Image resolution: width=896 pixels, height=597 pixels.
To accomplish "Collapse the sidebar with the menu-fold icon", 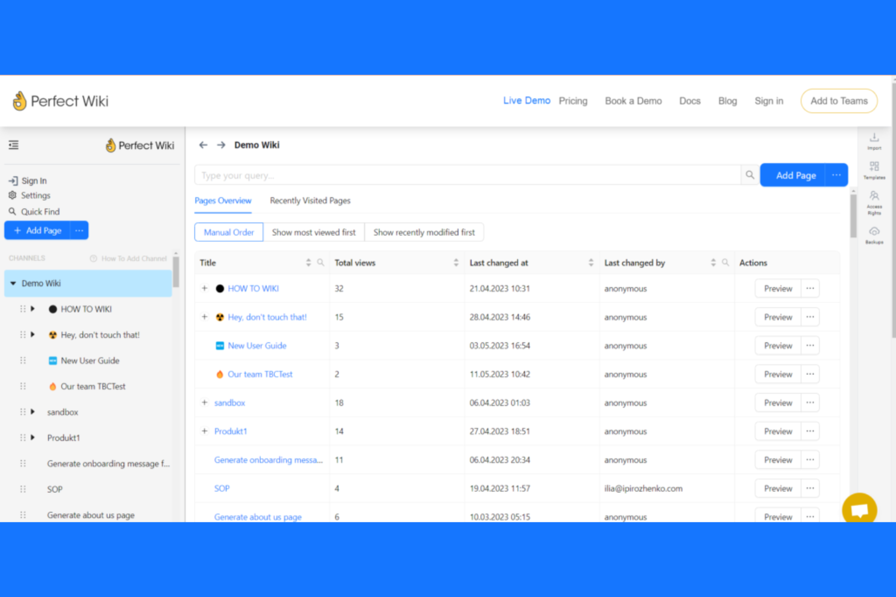I will [x=13, y=145].
